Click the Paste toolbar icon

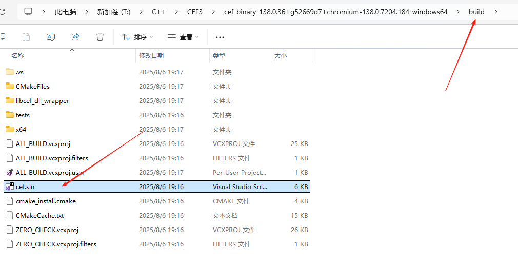pyautogui.click(x=26, y=37)
